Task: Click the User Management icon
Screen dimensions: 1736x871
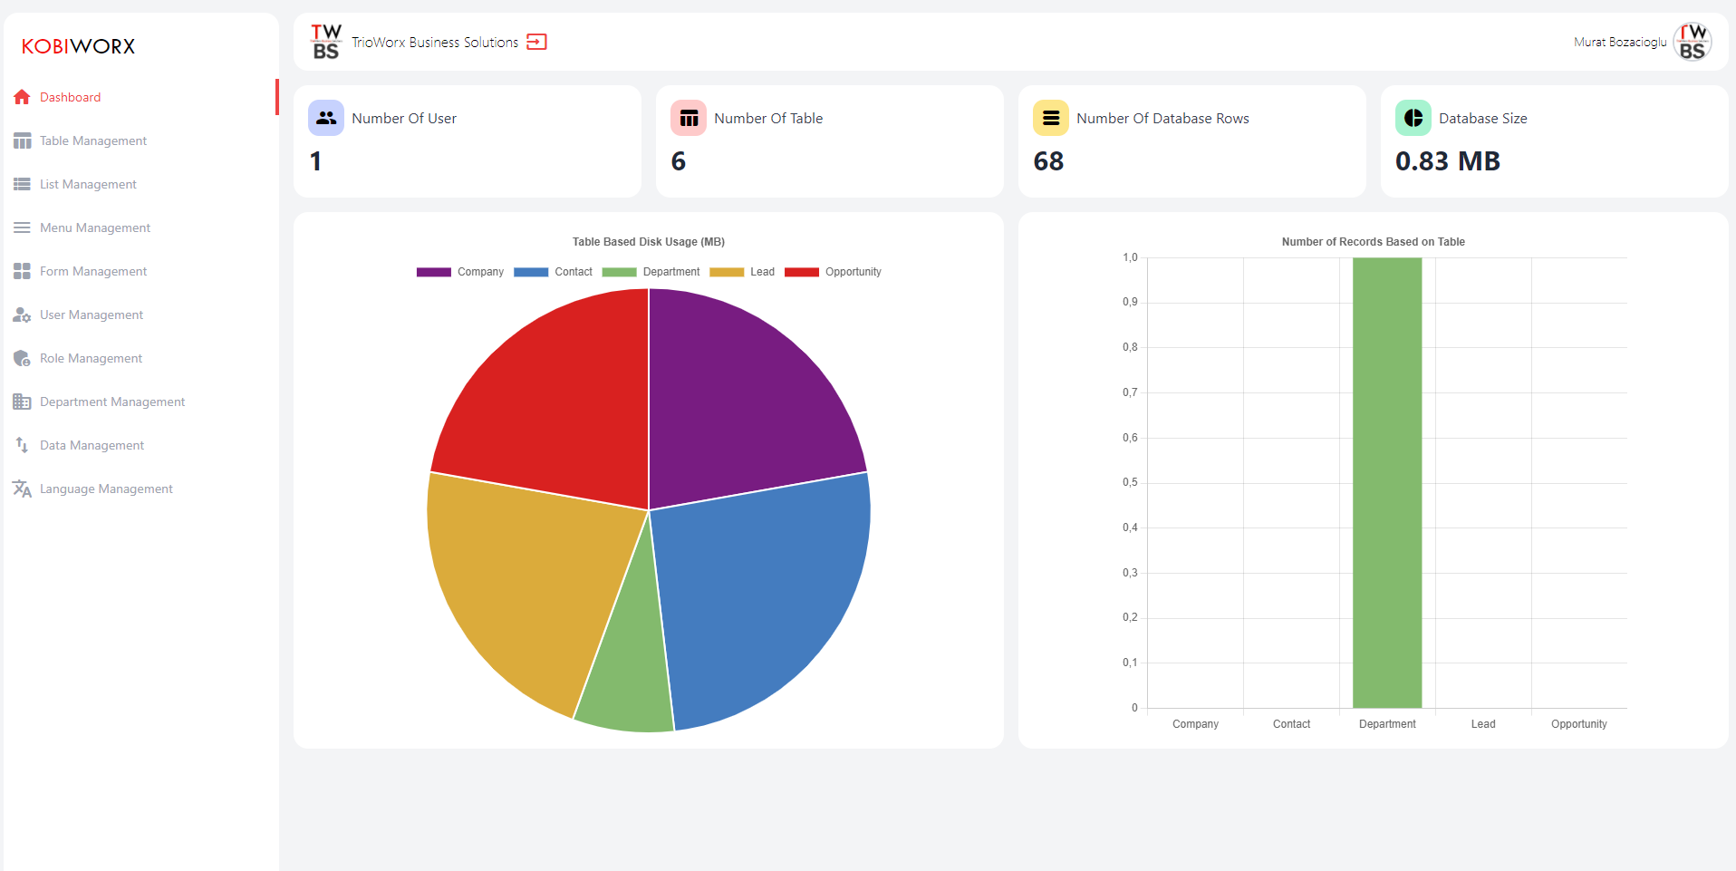Action: [x=22, y=315]
